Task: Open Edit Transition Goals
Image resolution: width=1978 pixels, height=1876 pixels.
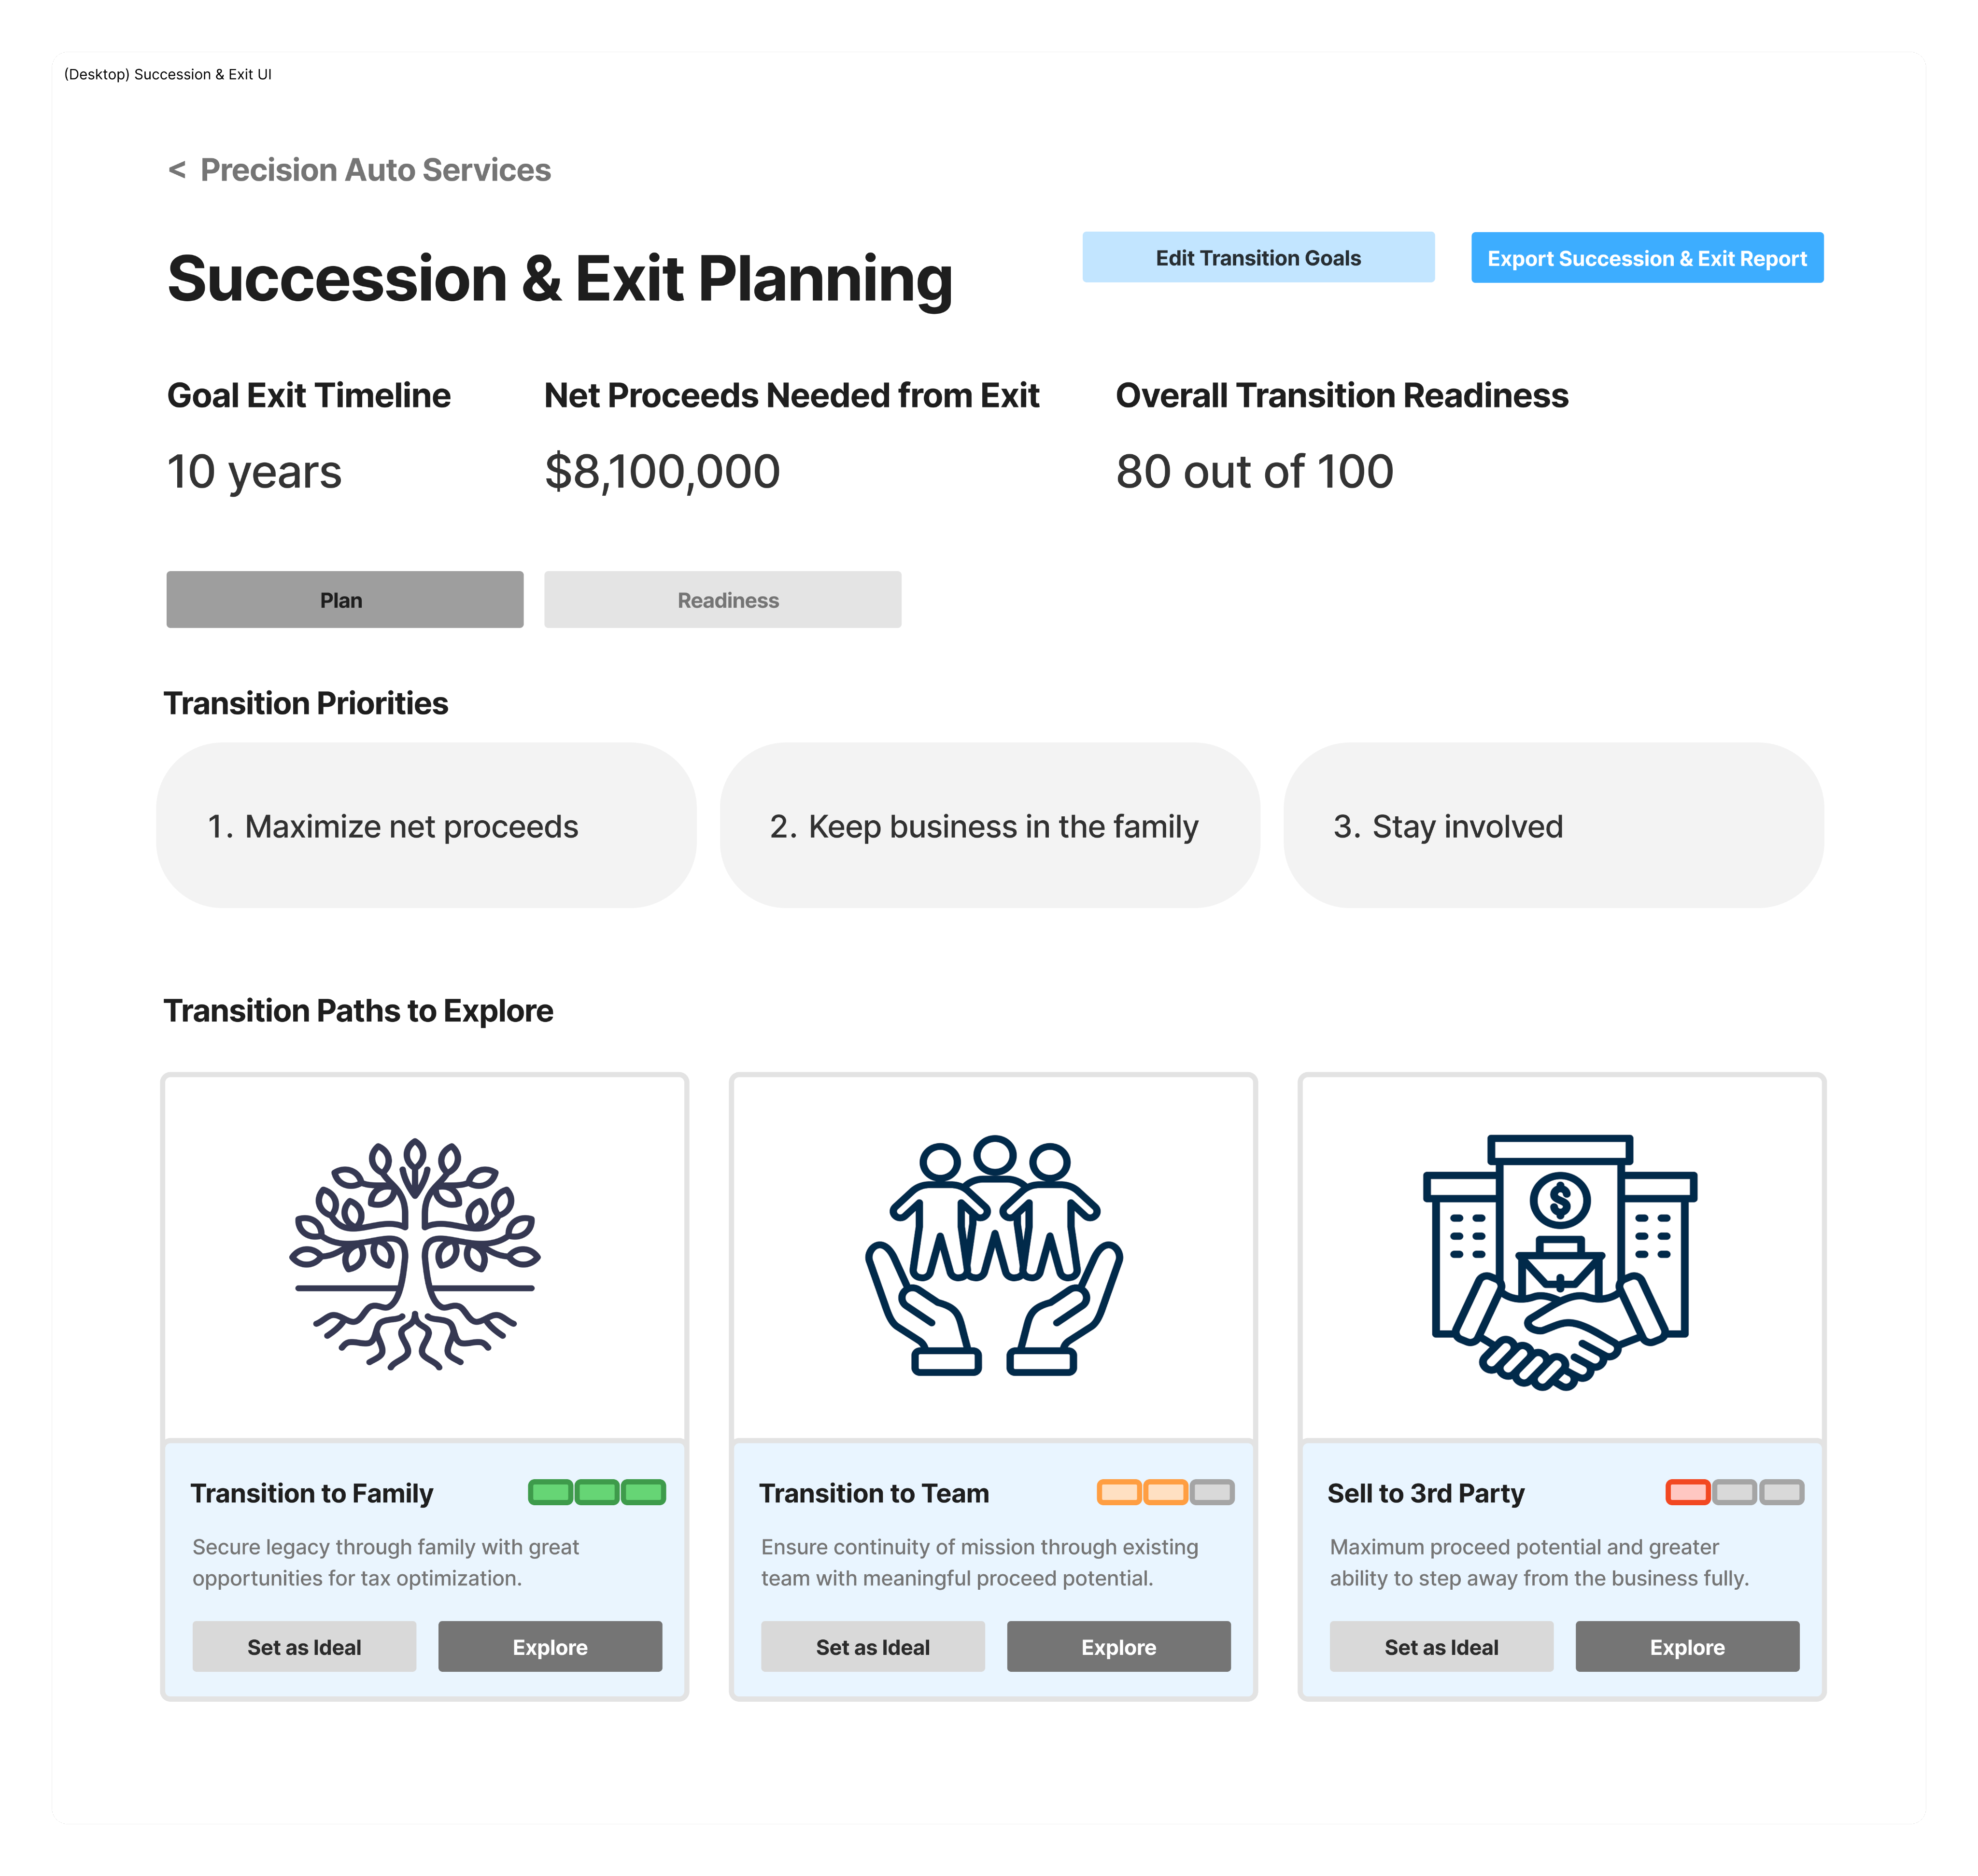Action: click(x=1257, y=258)
